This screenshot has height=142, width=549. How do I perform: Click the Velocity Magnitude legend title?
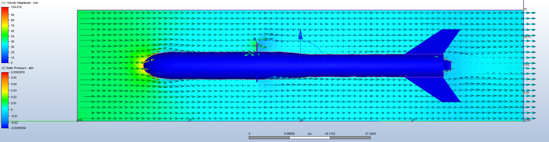click(20, 3)
